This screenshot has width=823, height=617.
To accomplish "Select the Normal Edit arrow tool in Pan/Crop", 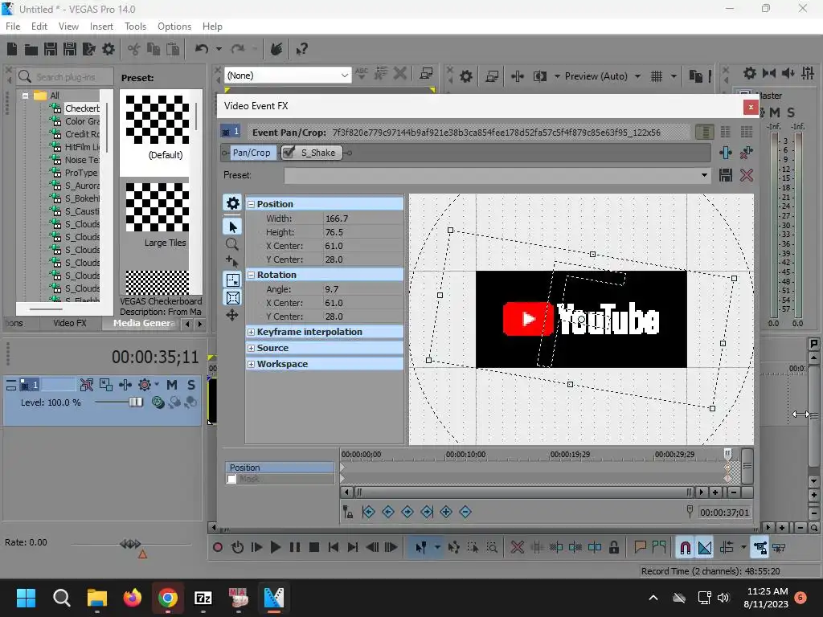I will coord(232,227).
